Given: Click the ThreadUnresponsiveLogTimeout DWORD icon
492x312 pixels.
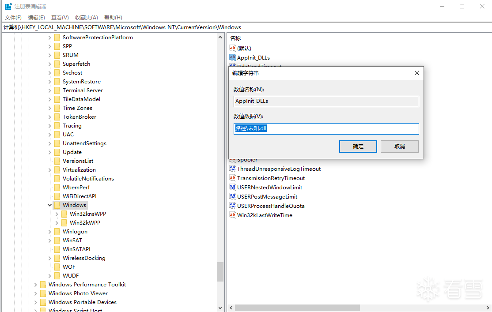Looking at the screenshot, I should [232, 169].
